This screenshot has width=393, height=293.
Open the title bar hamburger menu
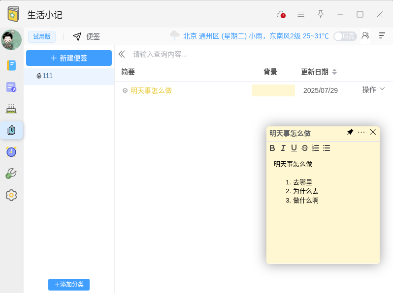coord(301,14)
